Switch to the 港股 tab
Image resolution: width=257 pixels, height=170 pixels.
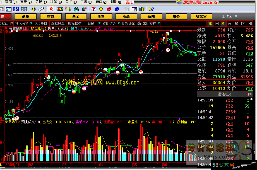[26, 16]
